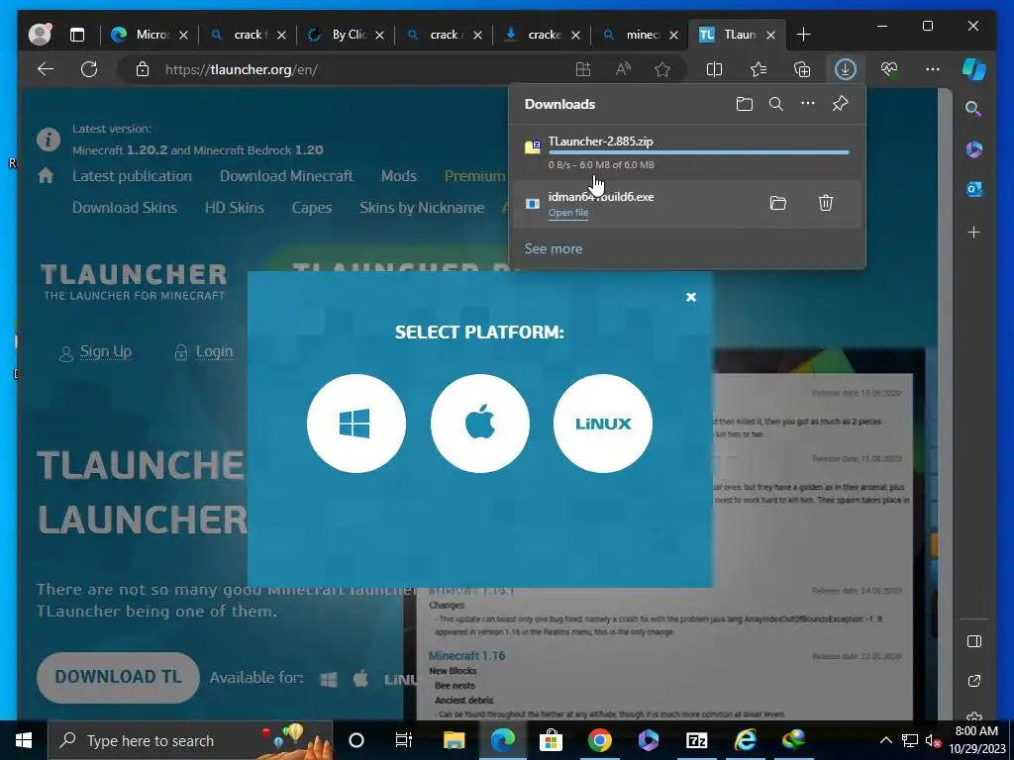Open Collections icon
This screenshot has width=1014, height=760.
802,69
